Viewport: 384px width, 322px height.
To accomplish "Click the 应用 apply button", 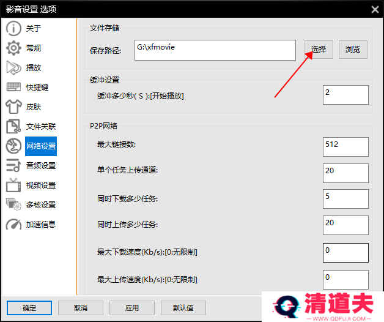I will [131, 308].
